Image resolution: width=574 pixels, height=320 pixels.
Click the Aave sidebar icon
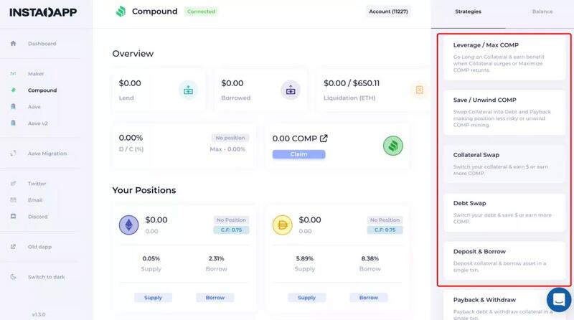click(x=13, y=106)
